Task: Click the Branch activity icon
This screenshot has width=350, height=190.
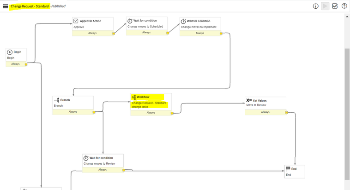Action: [57, 100]
